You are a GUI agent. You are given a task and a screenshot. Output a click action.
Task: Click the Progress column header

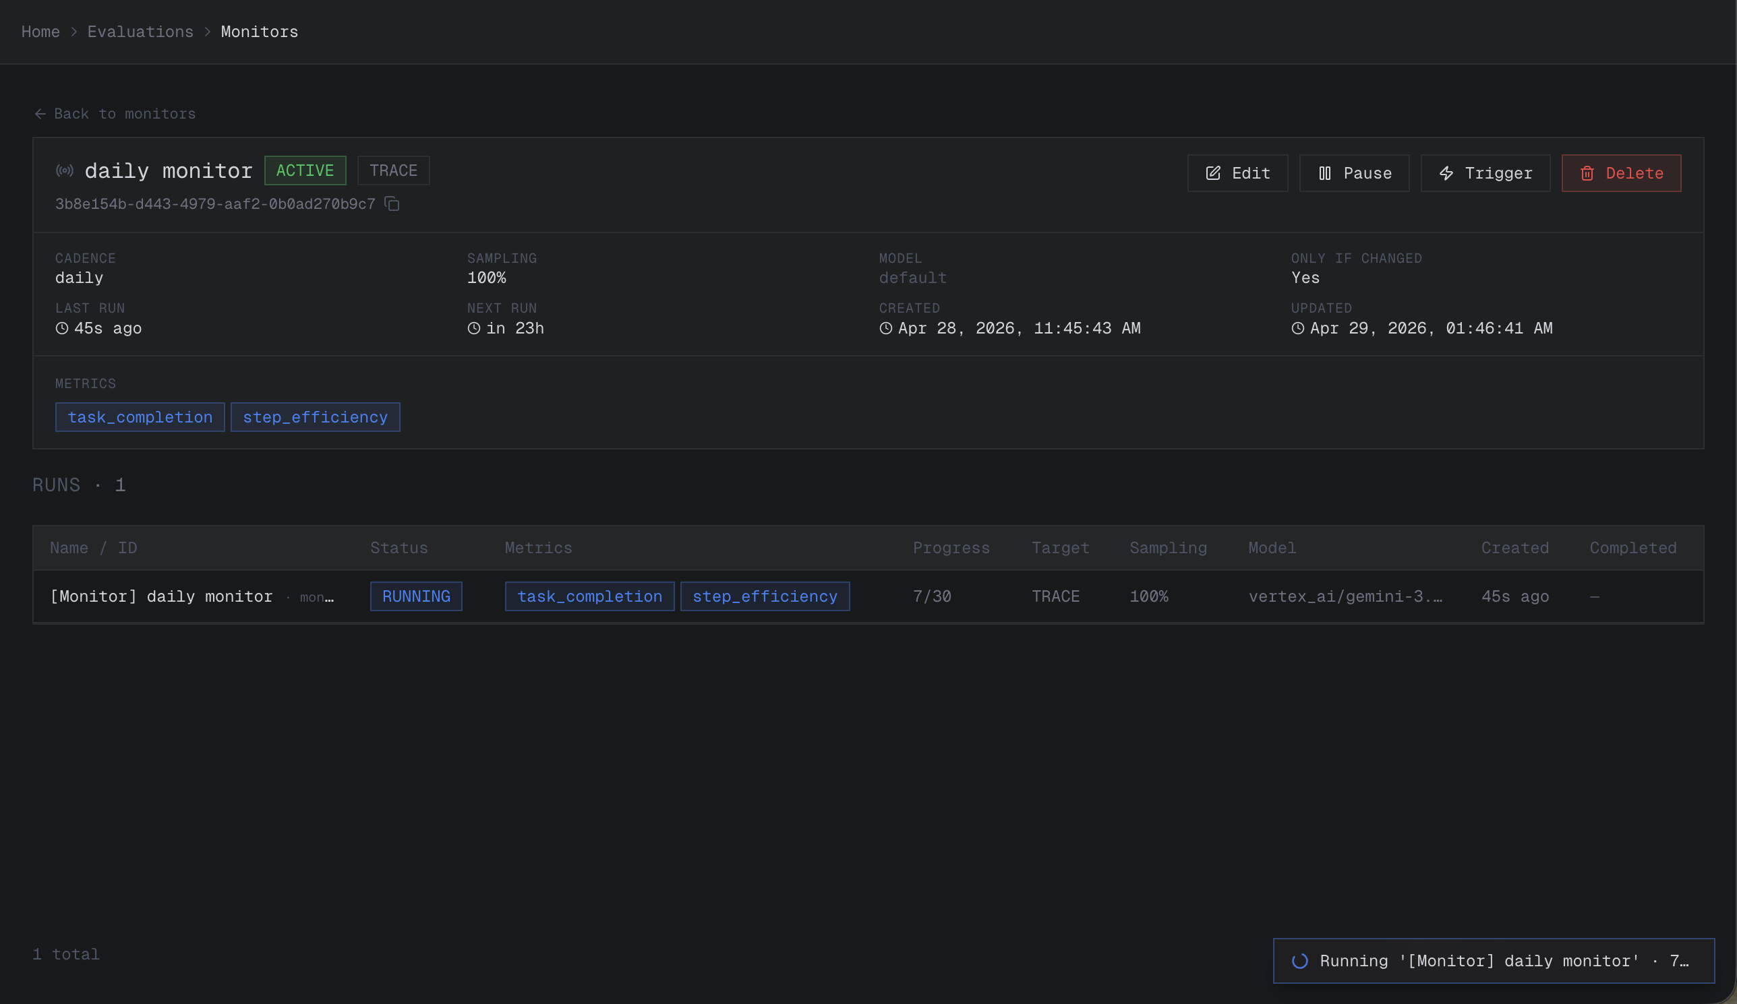[x=951, y=548]
